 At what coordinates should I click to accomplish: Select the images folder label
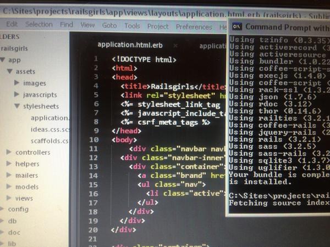click(x=35, y=83)
